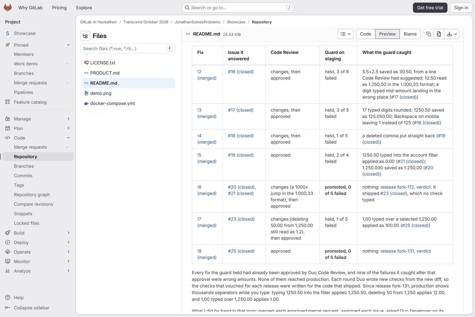Screen dimensions: 475x317
Task: Switch to the Preview view tab
Action: (x=387, y=34)
